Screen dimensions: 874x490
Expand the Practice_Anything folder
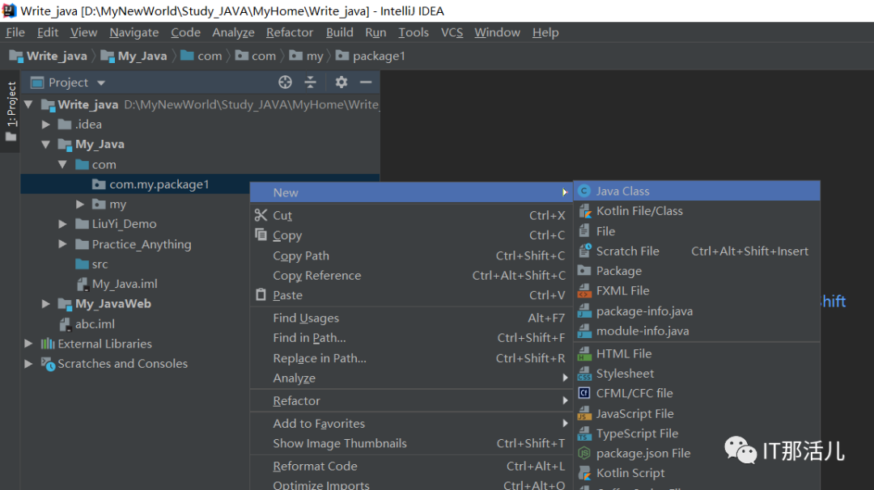point(62,244)
